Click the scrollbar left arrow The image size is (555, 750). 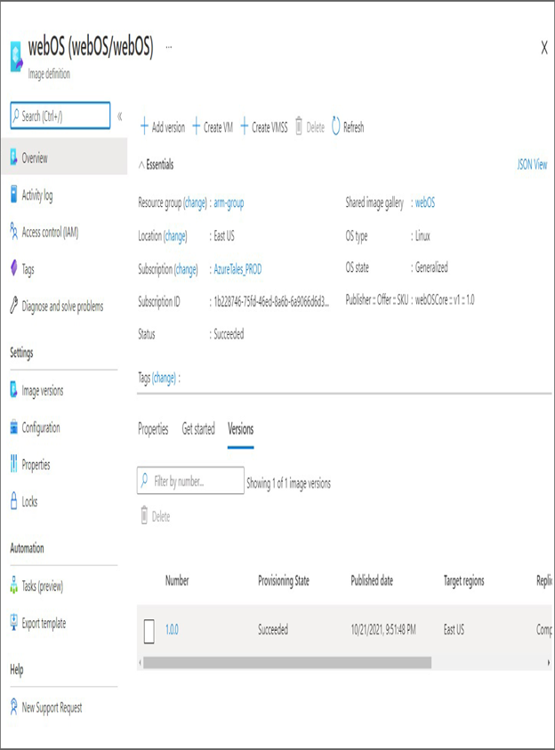(140, 662)
